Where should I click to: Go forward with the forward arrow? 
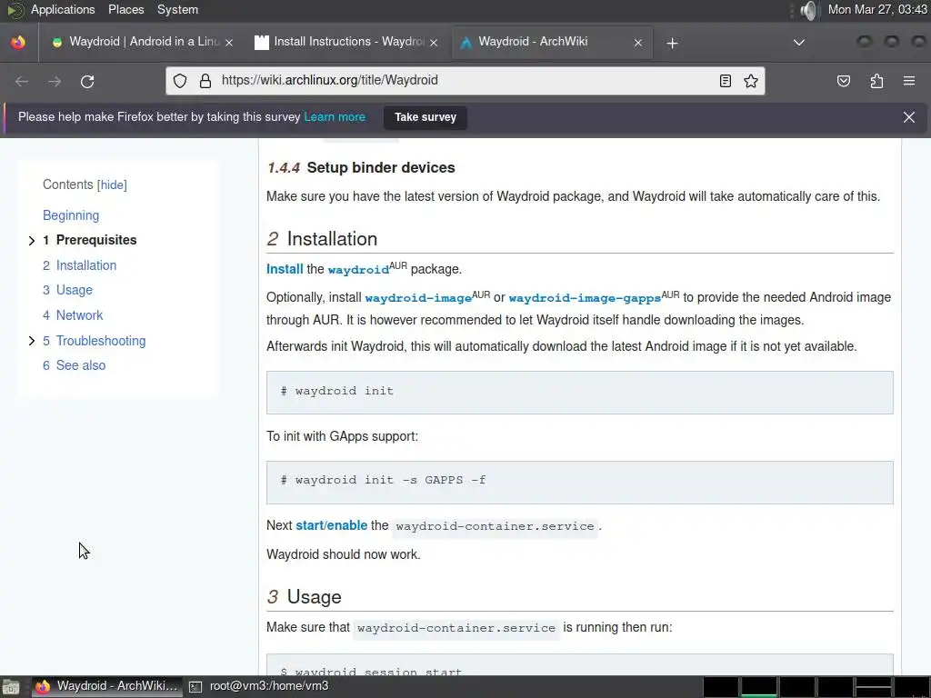(55, 81)
